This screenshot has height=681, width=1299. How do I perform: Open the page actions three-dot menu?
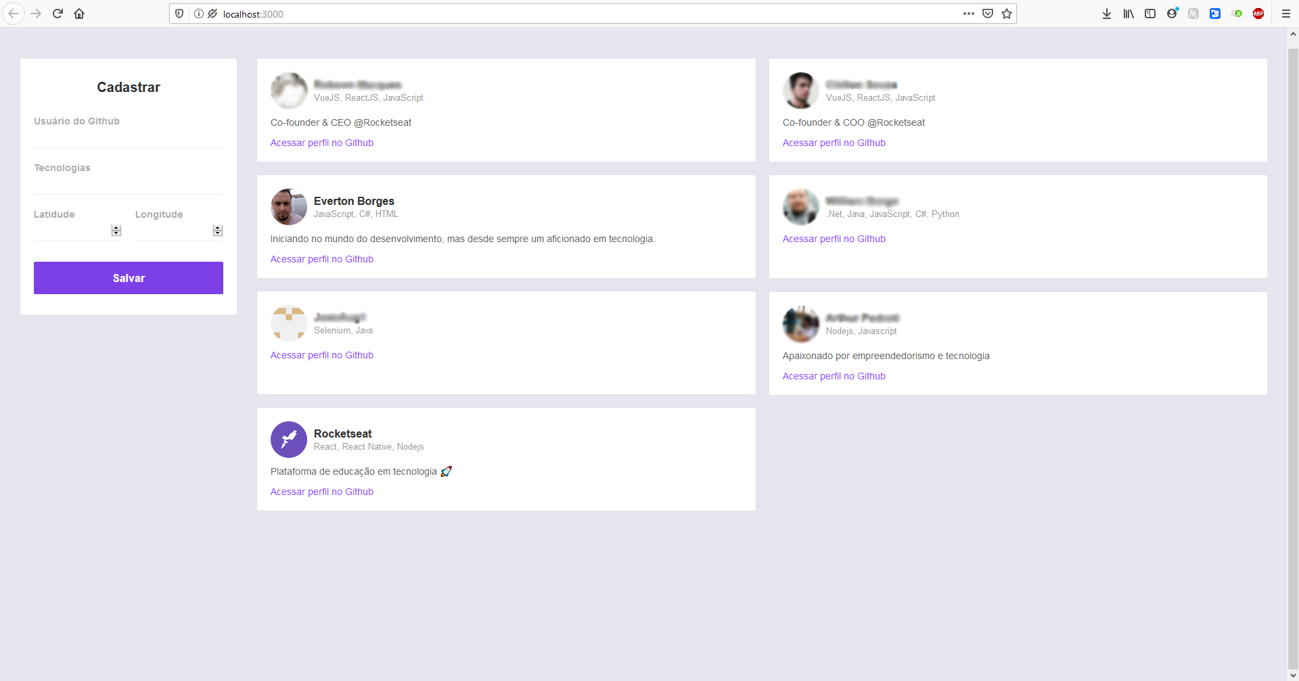tap(969, 14)
